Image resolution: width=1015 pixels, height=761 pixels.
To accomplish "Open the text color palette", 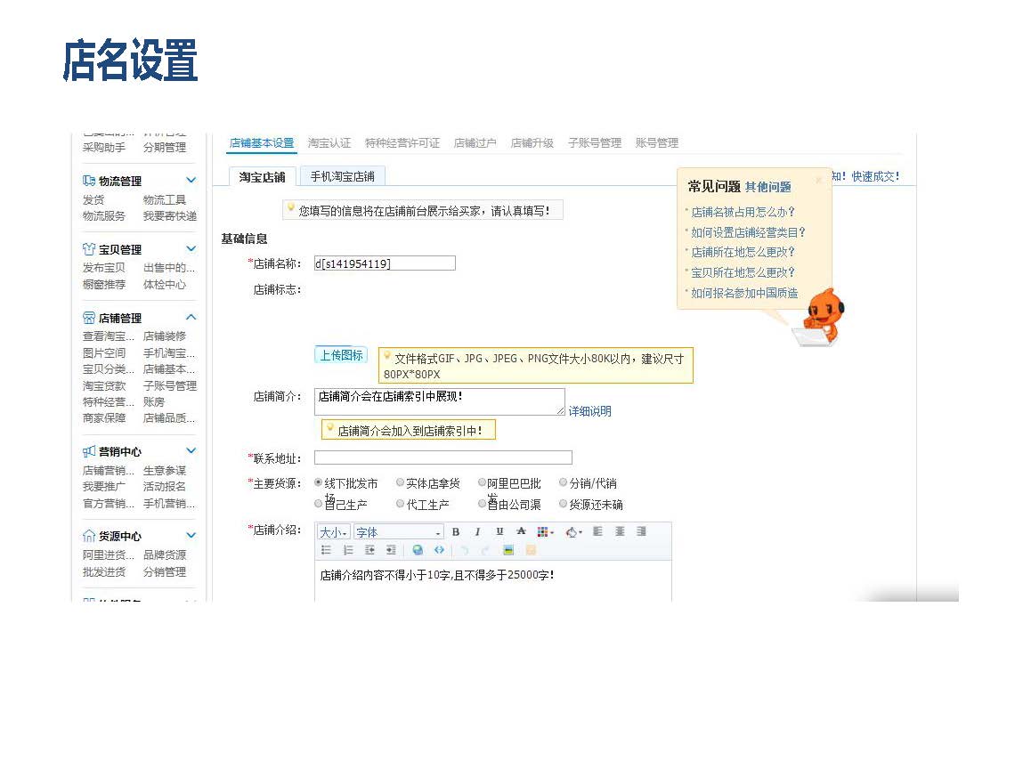I will [x=545, y=532].
